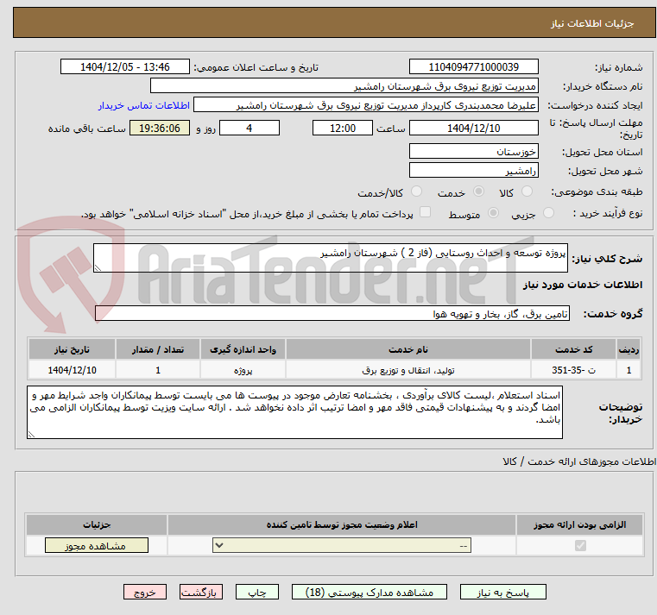
Task: Toggle الزامی بودن ارائه مجوز checkbox
Action: 580,545
